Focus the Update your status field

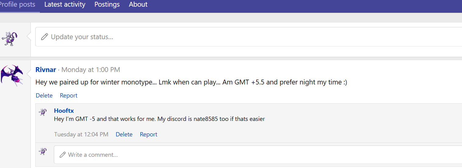(x=243, y=37)
